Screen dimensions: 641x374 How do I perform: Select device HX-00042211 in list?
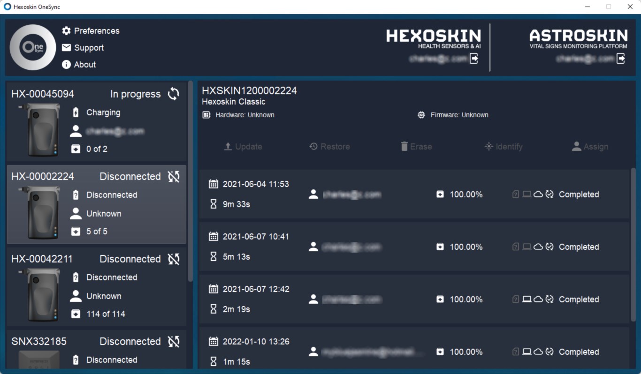(97, 286)
